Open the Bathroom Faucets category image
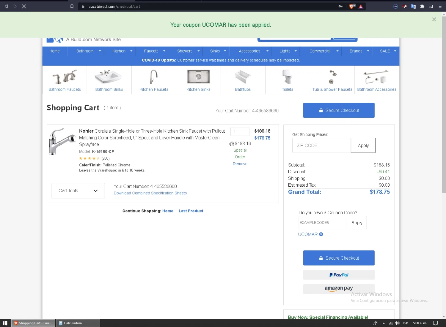This screenshot has width=446, height=327. (x=65, y=77)
